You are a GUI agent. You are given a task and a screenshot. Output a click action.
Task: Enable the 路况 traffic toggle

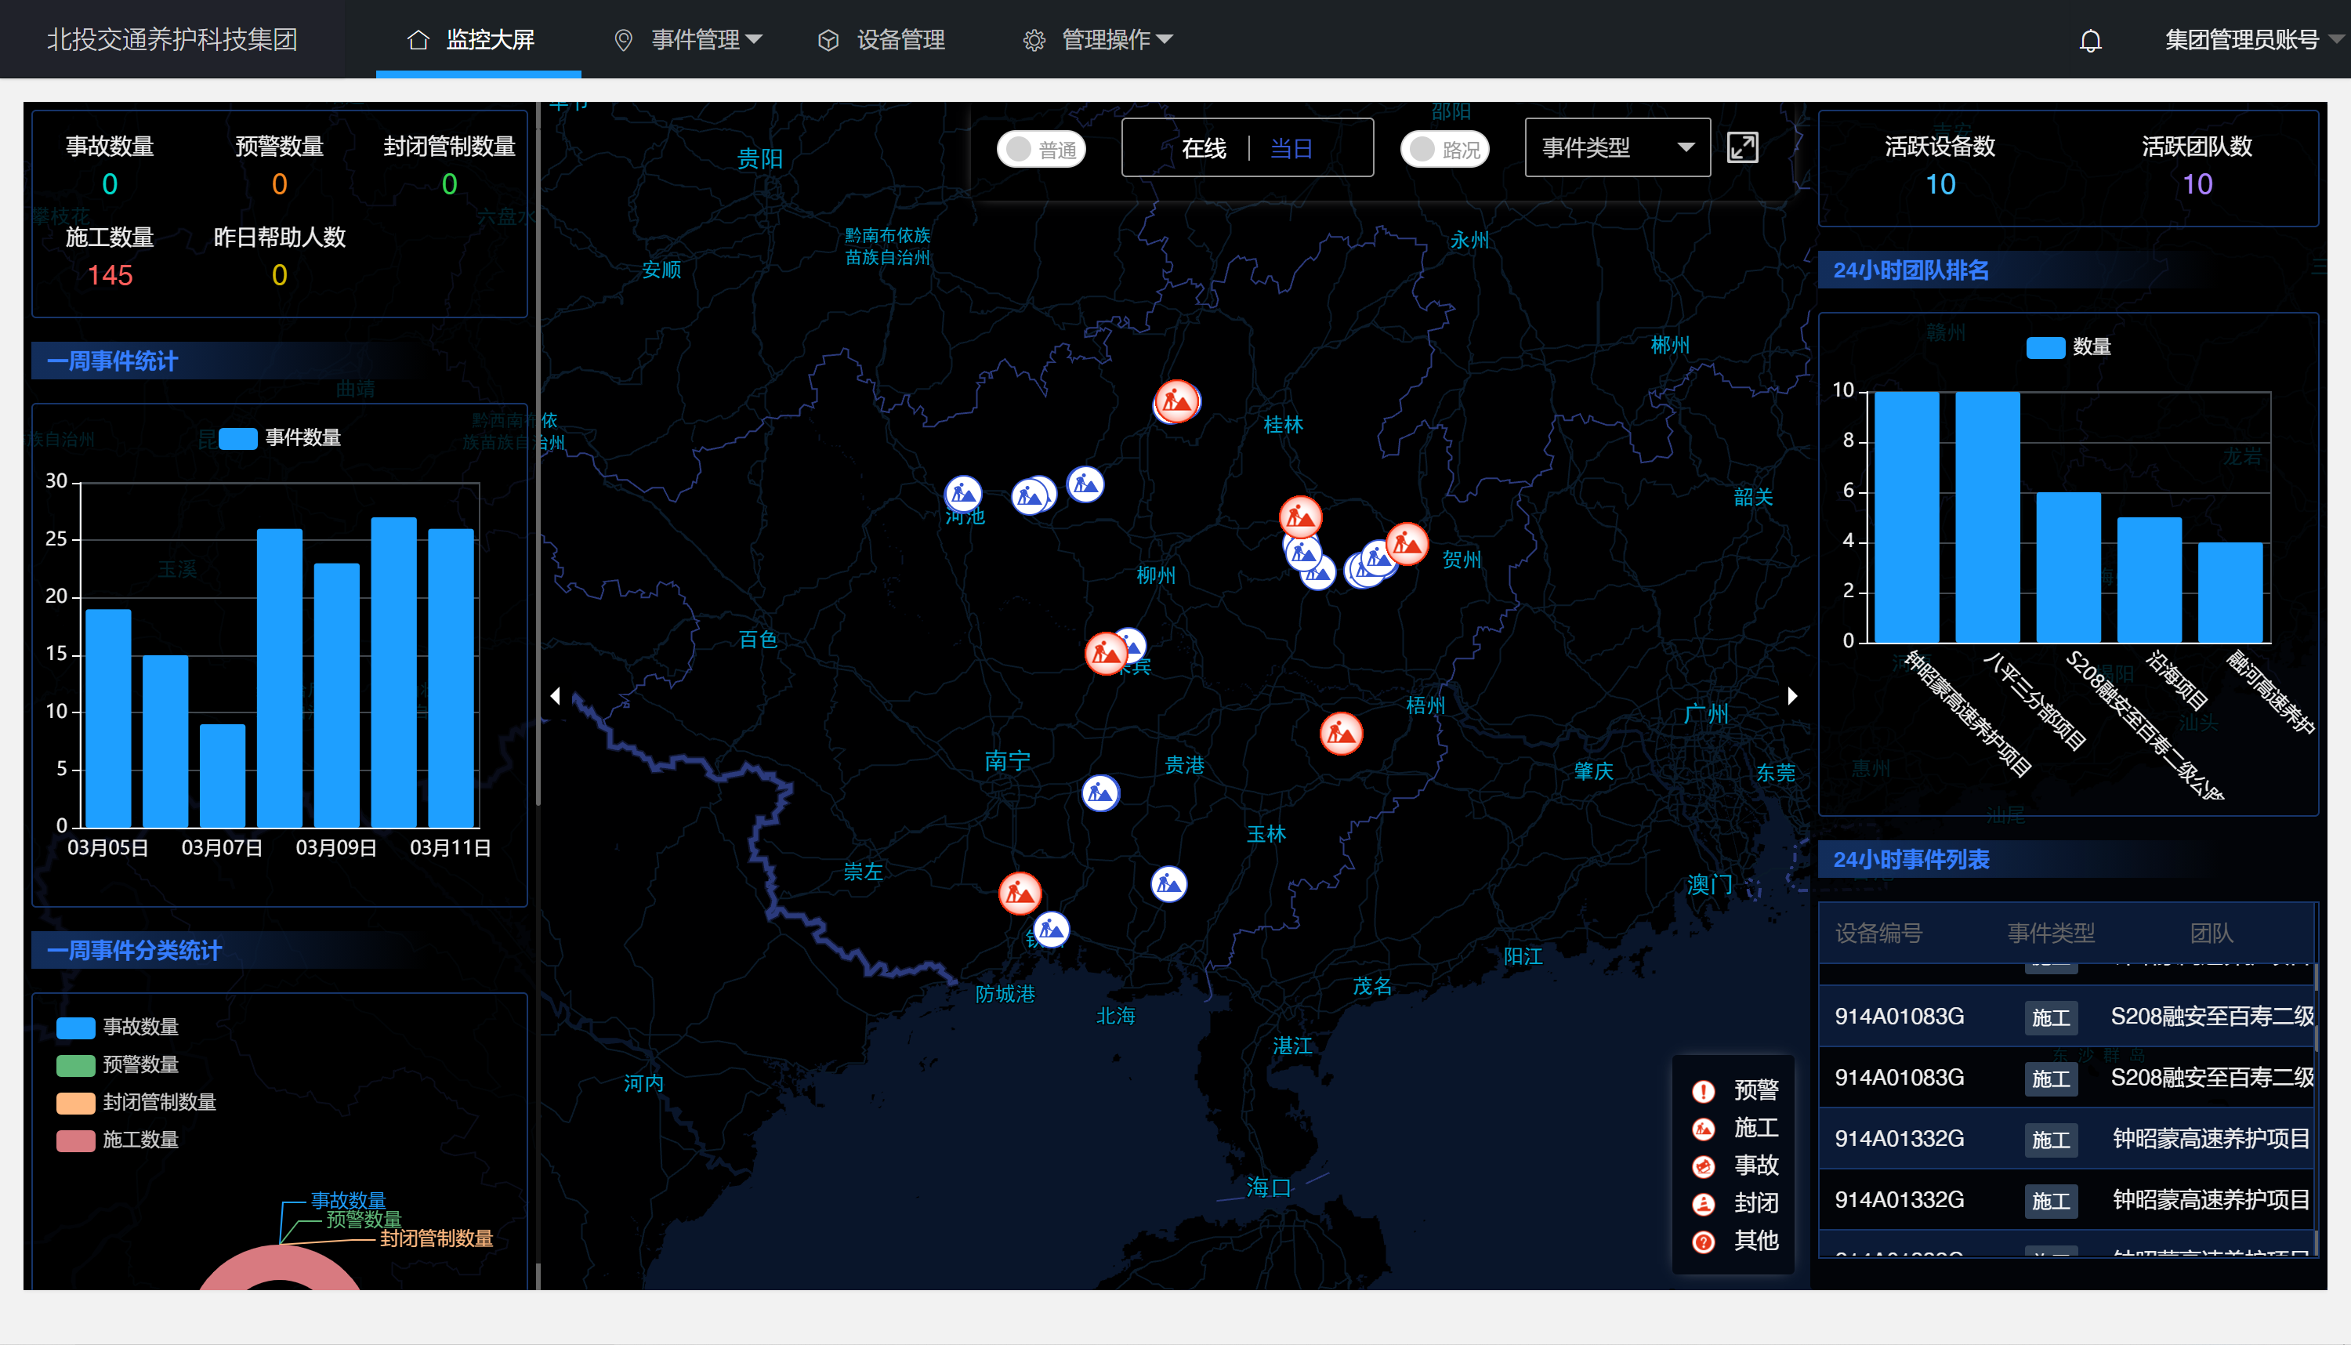(1444, 150)
